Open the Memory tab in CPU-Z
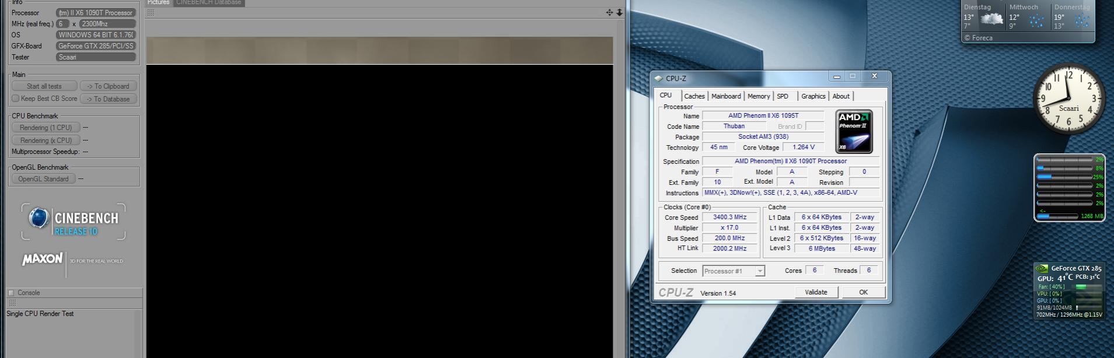This screenshot has height=358, width=1114. tap(759, 96)
